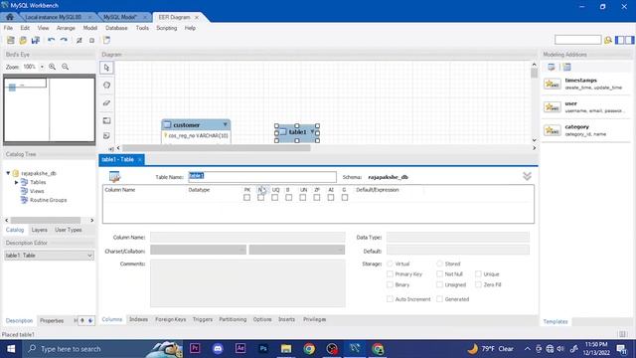Select the new layer tool
This screenshot has width=636, height=358.
[x=106, y=120]
